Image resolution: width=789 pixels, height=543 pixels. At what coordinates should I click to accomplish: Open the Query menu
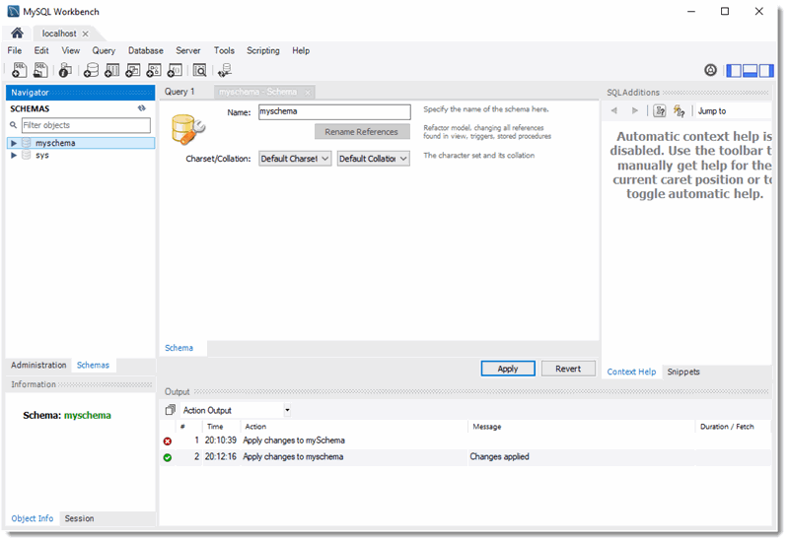click(x=104, y=50)
